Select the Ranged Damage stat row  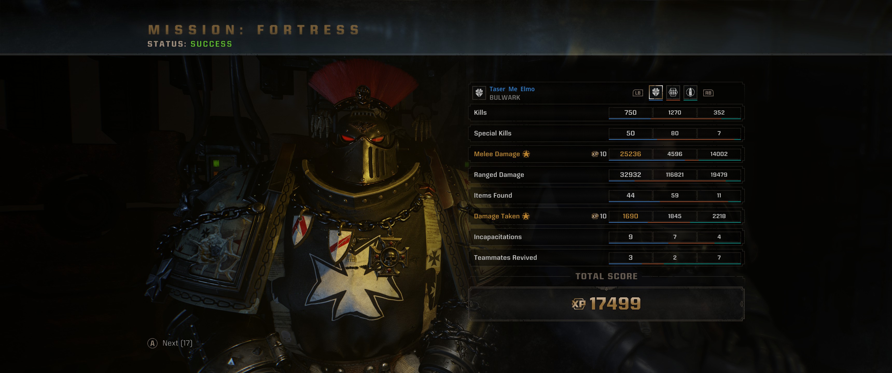[606, 175]
